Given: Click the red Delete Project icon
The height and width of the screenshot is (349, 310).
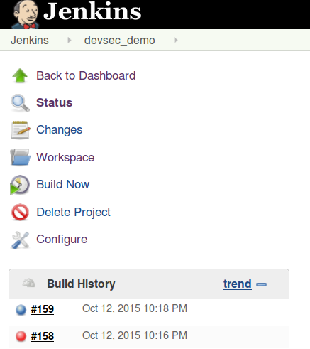Looking at the screenshot, I should coord(20,212).
